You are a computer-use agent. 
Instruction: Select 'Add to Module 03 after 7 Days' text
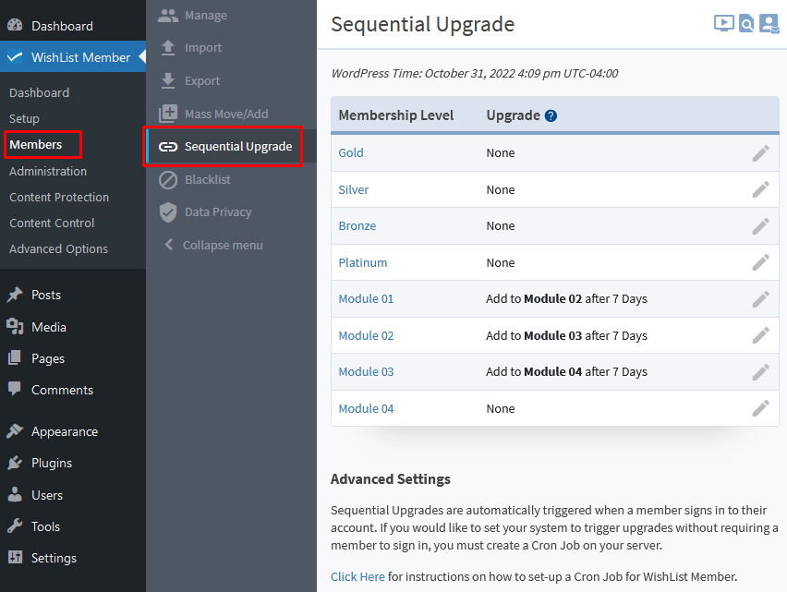click(566, 335)
